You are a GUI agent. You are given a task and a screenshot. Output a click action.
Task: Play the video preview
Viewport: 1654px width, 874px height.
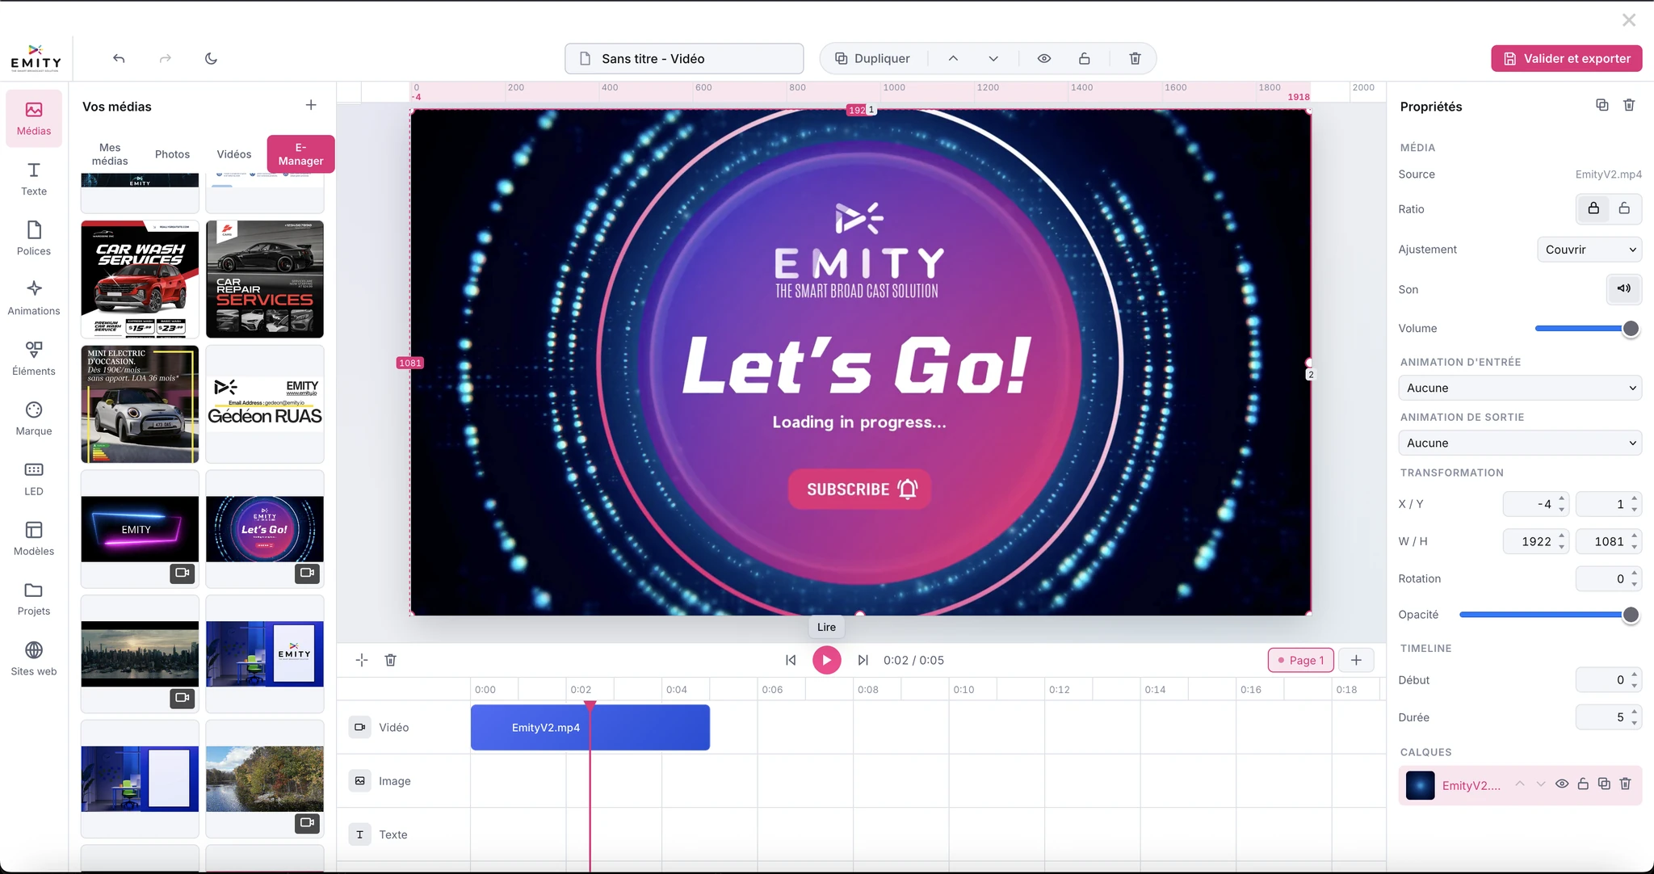[x=826, y=660]
